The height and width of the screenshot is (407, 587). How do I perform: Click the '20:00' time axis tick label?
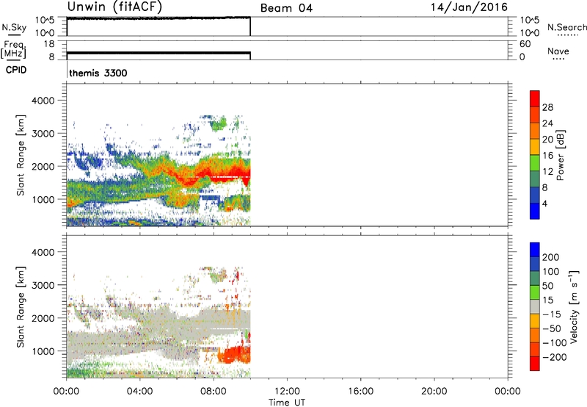coord(434,392)
